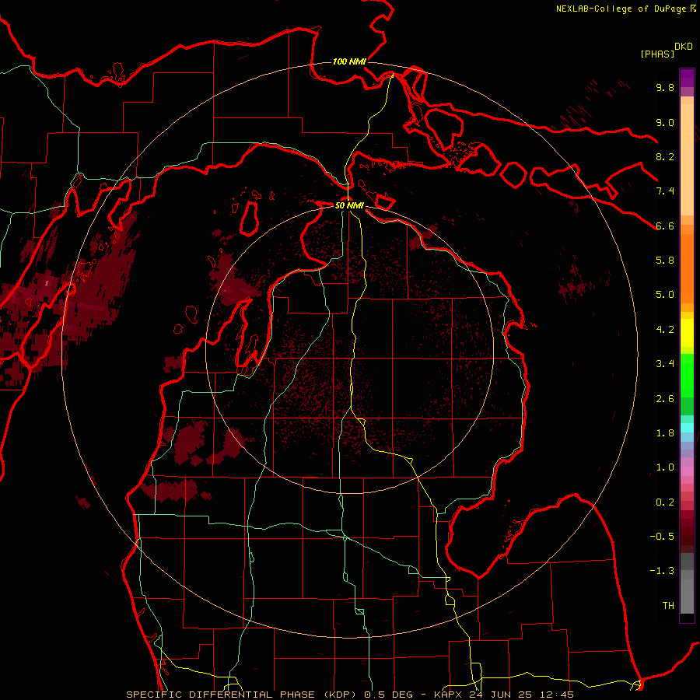Image resolution: width=700 pixels, height=700 pixels.
Task: Pick the gray TH color bar segment
Action: click(x=687, y=597)
